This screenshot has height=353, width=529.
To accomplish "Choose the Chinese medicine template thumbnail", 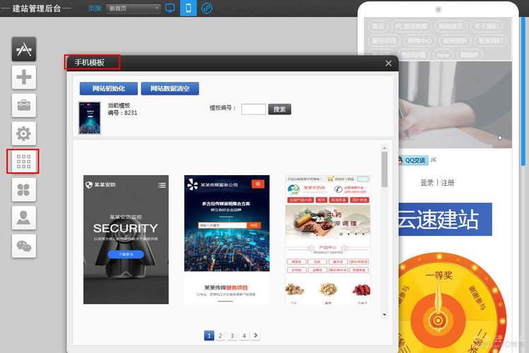I will click(328, 240).
